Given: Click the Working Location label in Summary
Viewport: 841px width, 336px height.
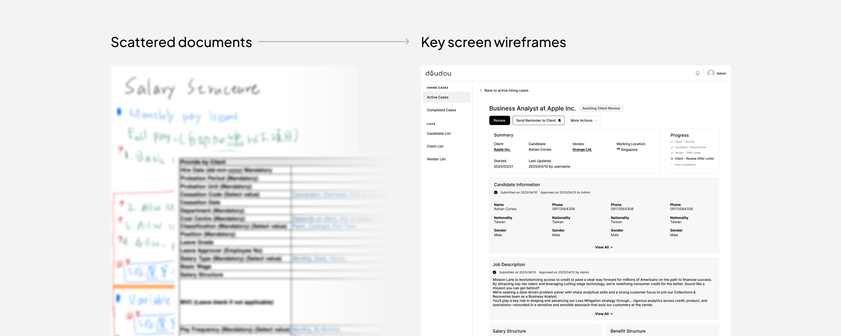Looking at the screenshot, I should point(631,144).
